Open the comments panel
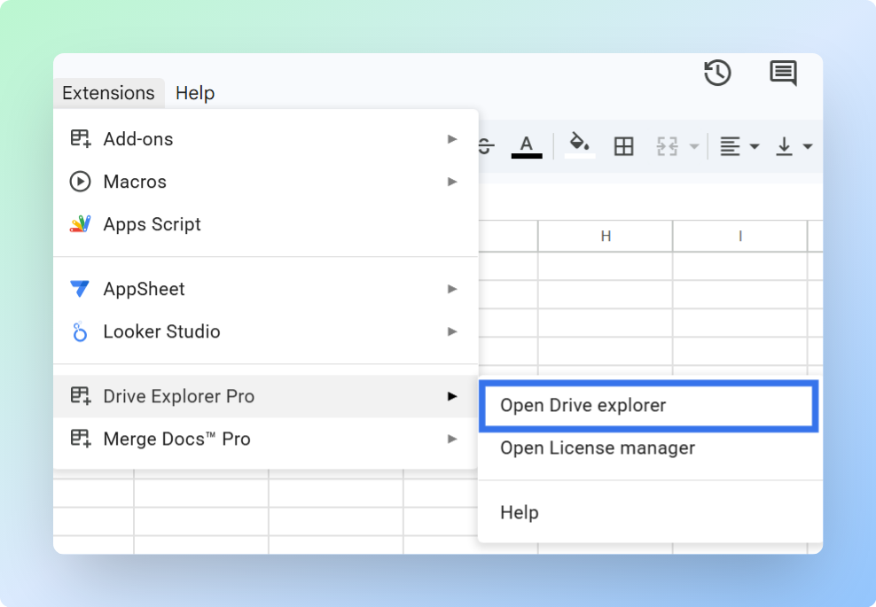Image resolution: width=876 pixels, height=607 pixels. pos(783,74)
